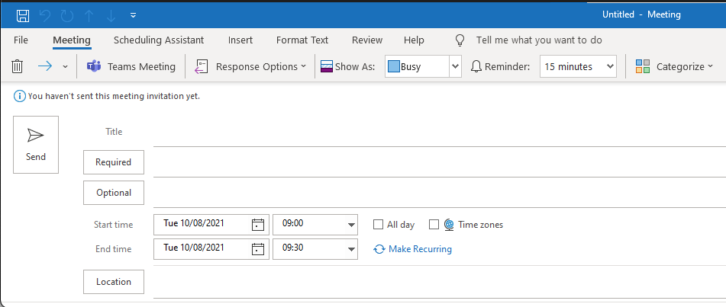Click the Redo arrow icon
The image size is (726, 307).
click(x=67, y=16)
